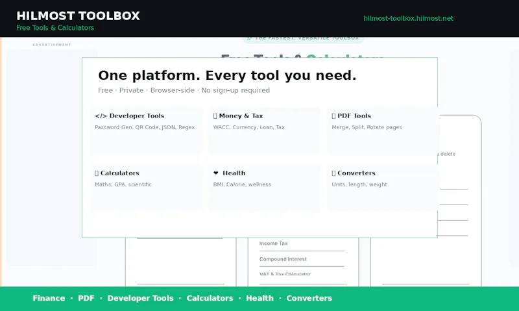
Task: Click the icon beside Money & Tax
Action: tap(215, 116)
